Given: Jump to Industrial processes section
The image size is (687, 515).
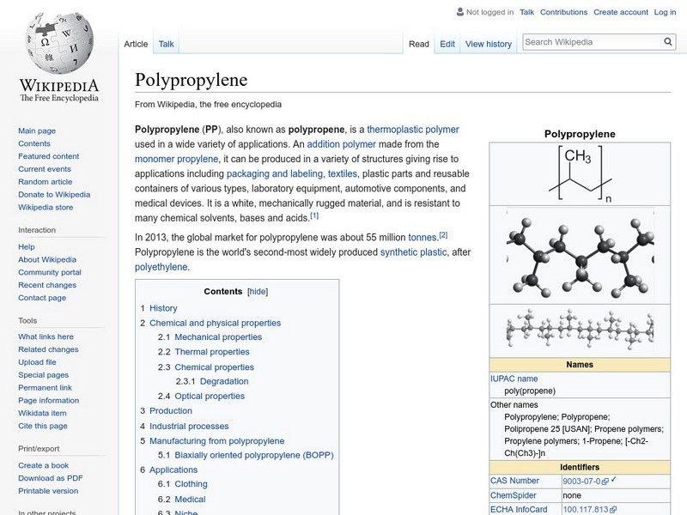Looking at the screenshot, I should click(189, 426).
